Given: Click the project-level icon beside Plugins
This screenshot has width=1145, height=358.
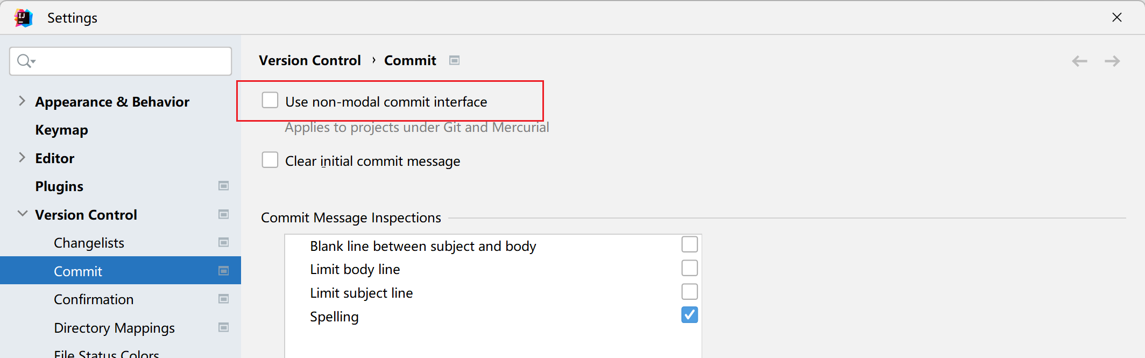Looking at the screenshot, I should point(224,186).
